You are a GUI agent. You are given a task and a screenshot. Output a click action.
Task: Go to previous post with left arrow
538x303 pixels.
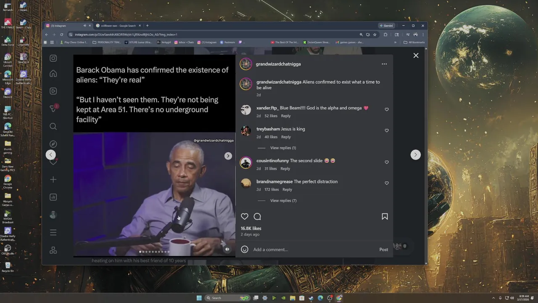coord(50,155)
